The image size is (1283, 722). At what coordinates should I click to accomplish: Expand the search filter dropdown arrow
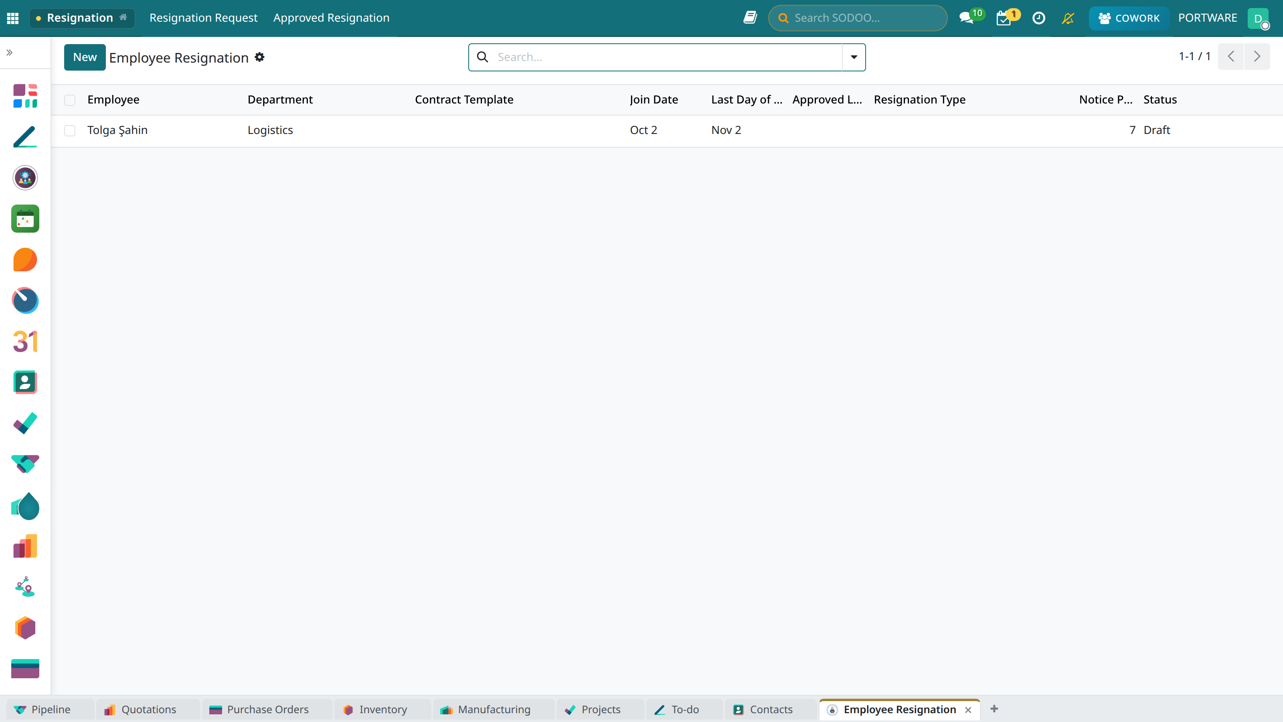[x=854, y=57]
